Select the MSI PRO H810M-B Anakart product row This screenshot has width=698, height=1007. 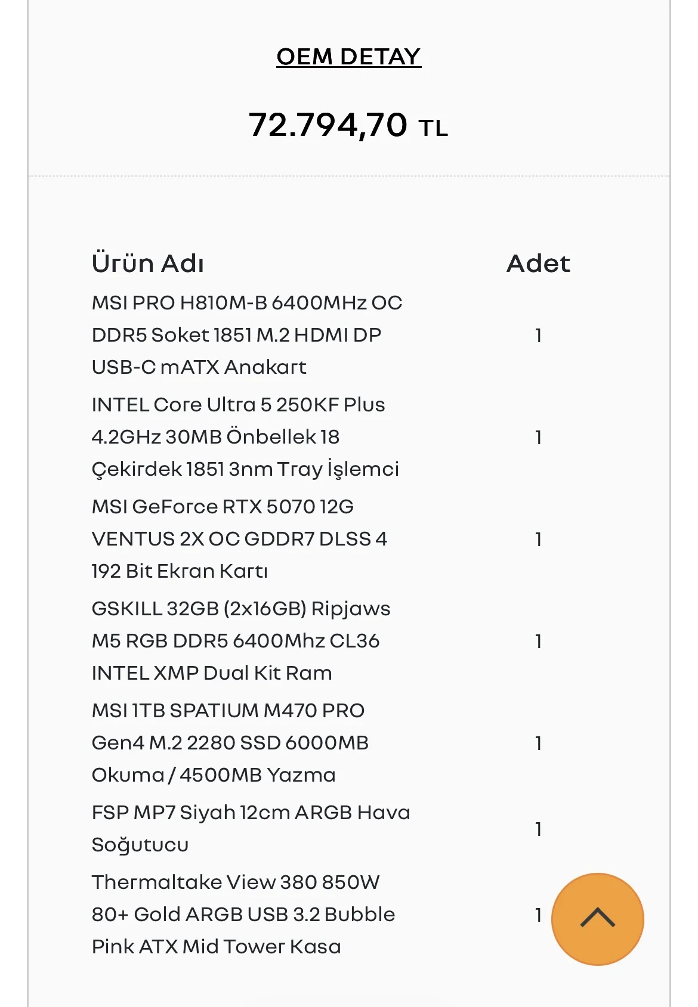pyautogui.click(x=331, y=335)
